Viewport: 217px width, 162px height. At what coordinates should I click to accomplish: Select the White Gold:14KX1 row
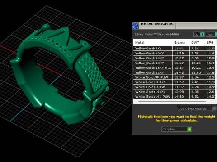[x=175, y=92]
